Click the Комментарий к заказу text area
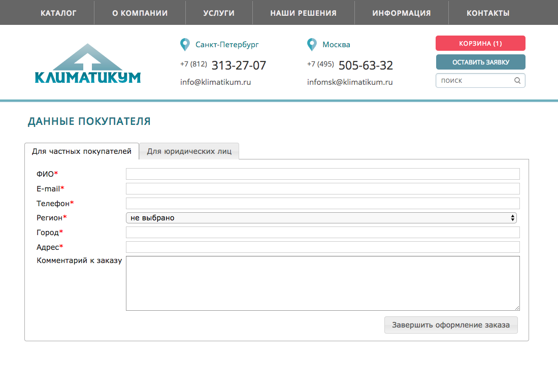The image size is (558, 391). (322, 283)
